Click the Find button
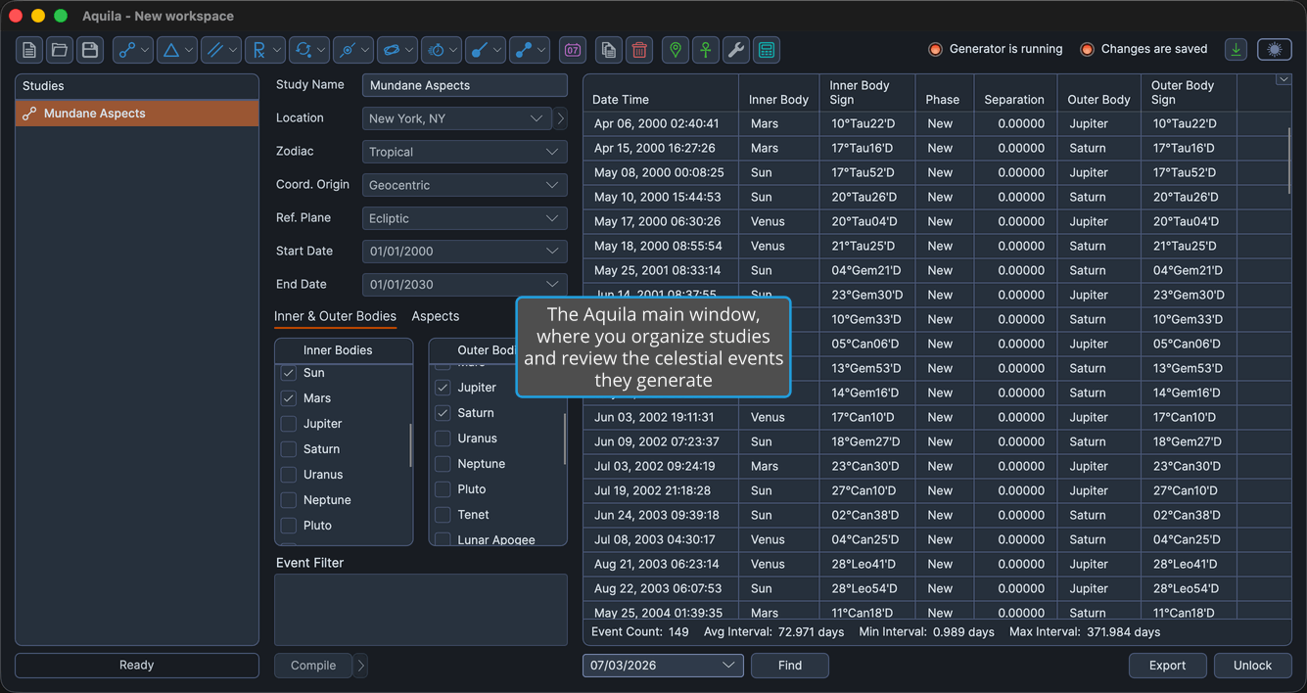 [x=790, y=666]
